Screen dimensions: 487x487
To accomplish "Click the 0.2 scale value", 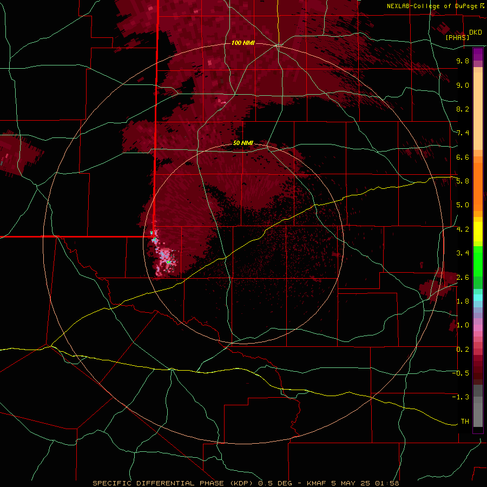I will coord(463,350).
